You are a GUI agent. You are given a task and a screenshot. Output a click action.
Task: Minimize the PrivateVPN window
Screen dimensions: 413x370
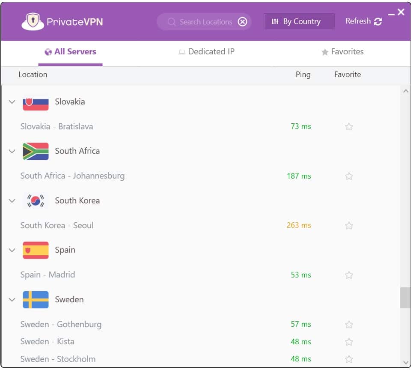[x=391, y=14]
